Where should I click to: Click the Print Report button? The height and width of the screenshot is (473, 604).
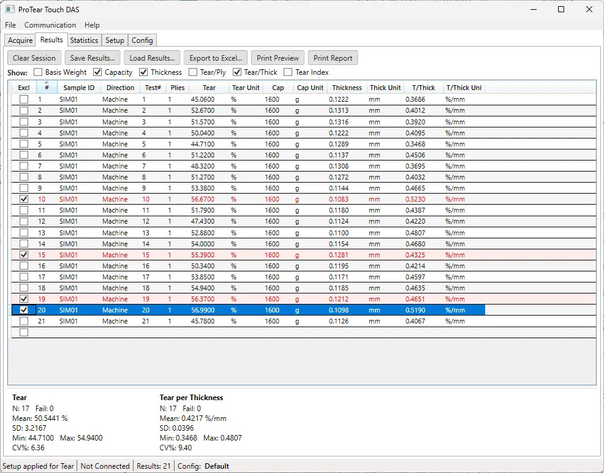tap(333, 58)
